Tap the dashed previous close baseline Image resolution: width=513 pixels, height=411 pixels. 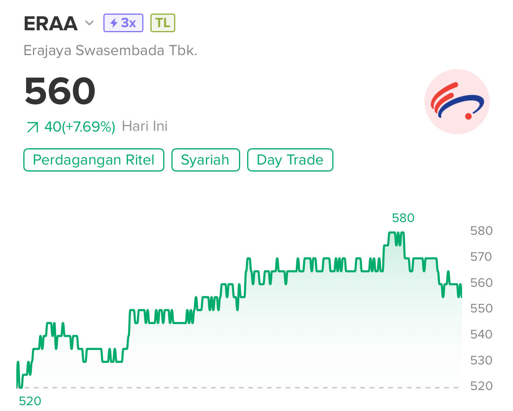(x=238, y=387)
